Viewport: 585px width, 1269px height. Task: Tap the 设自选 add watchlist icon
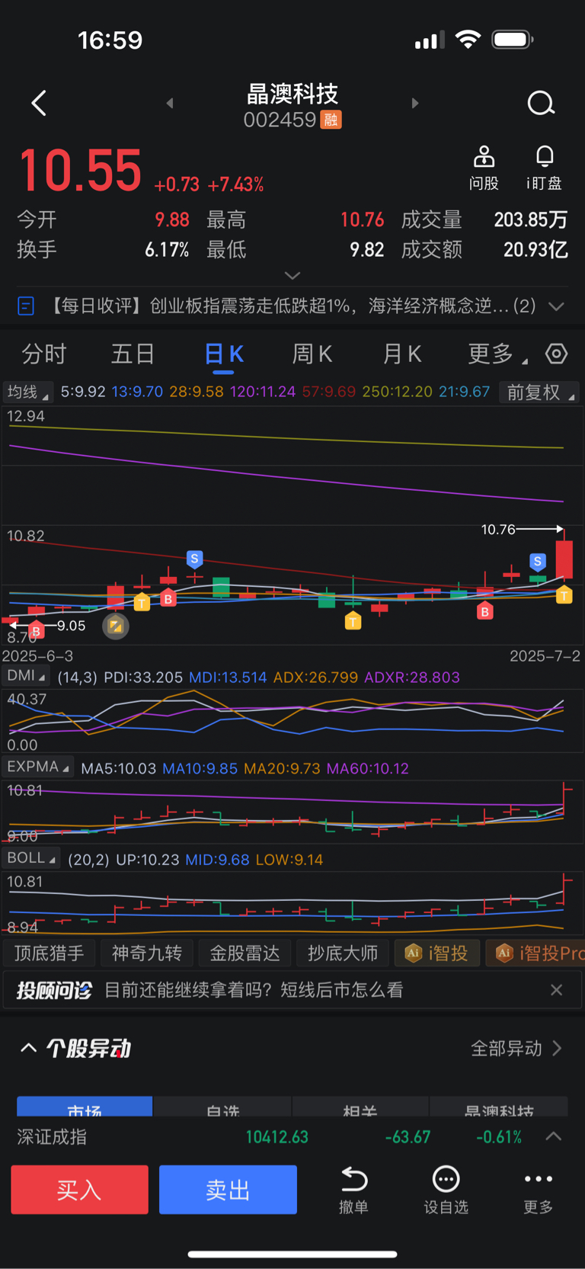click(x=446, y=1190)
